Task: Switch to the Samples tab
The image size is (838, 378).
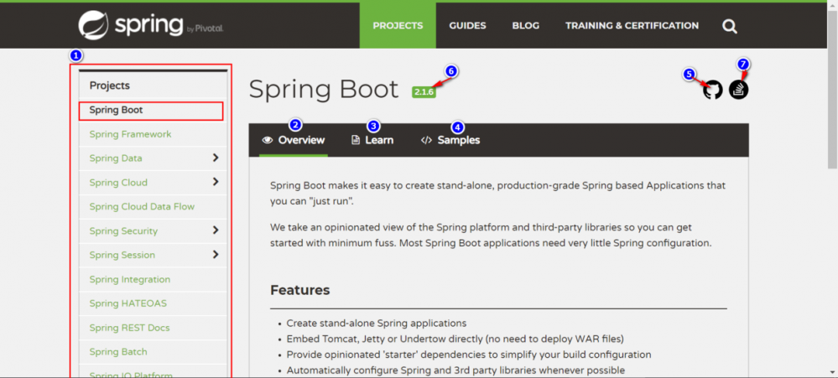Action: tap(450, 141)
